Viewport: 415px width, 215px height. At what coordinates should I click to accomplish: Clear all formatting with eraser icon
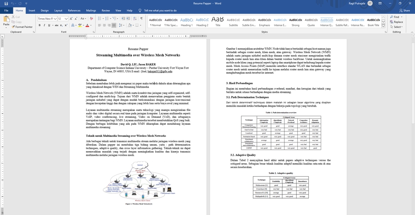(x=91, y=19)
